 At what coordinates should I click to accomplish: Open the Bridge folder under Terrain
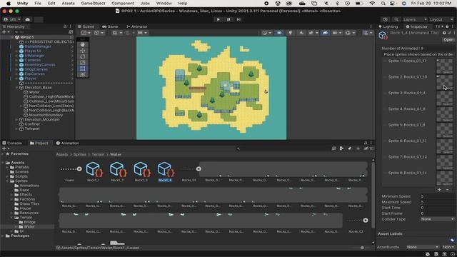(30, 222)
